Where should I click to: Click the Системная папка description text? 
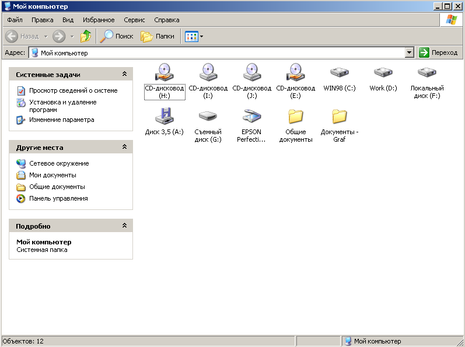point(42,250)
